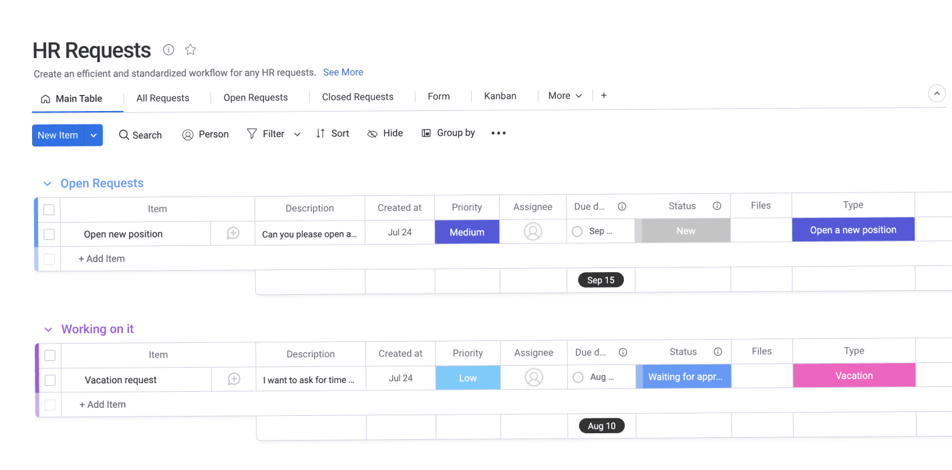Click Add Item in Open Requests group
The image size is (952, 470).
pyautogui.click(x=102, y=259)
